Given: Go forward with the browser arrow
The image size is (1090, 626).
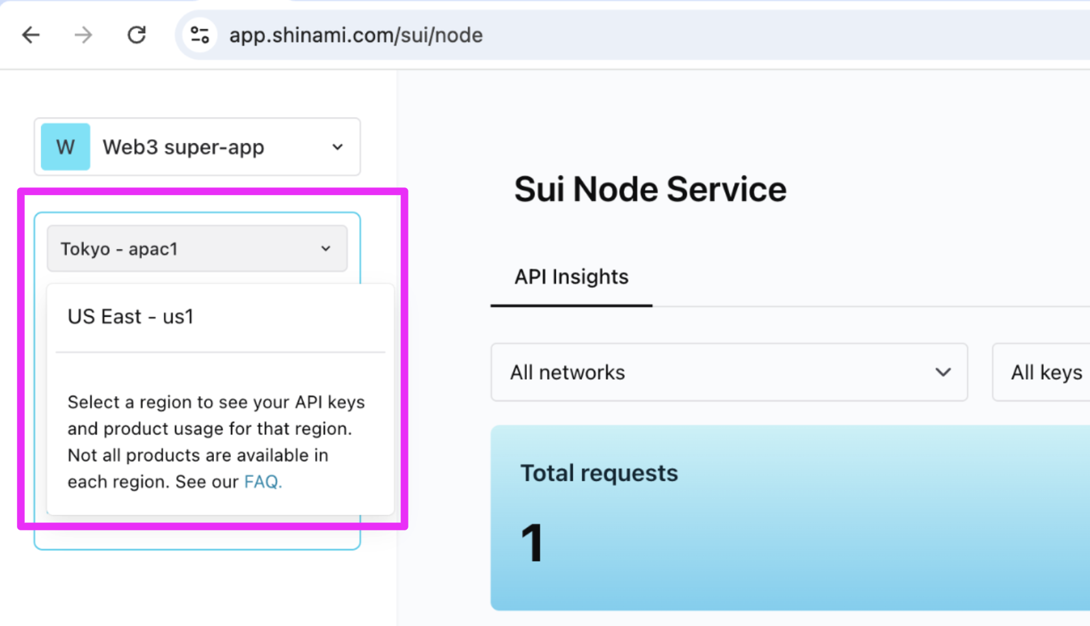Looking at the screenshot, I should pyautogui.click(x=83, y=35).
